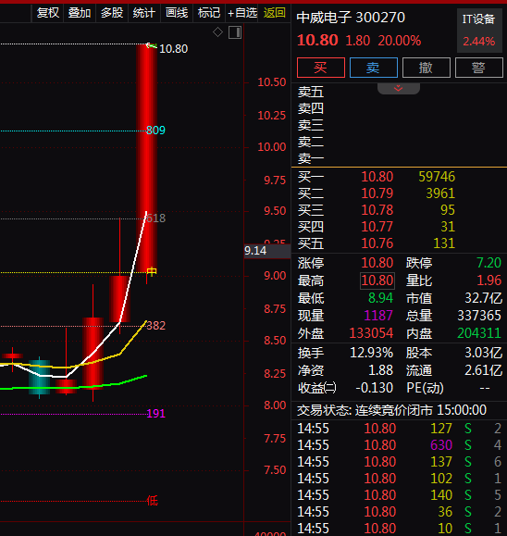The image size is (507, 536).
Task: Click stock name 中威电子 300270
Action: click(x=351, y=18)
